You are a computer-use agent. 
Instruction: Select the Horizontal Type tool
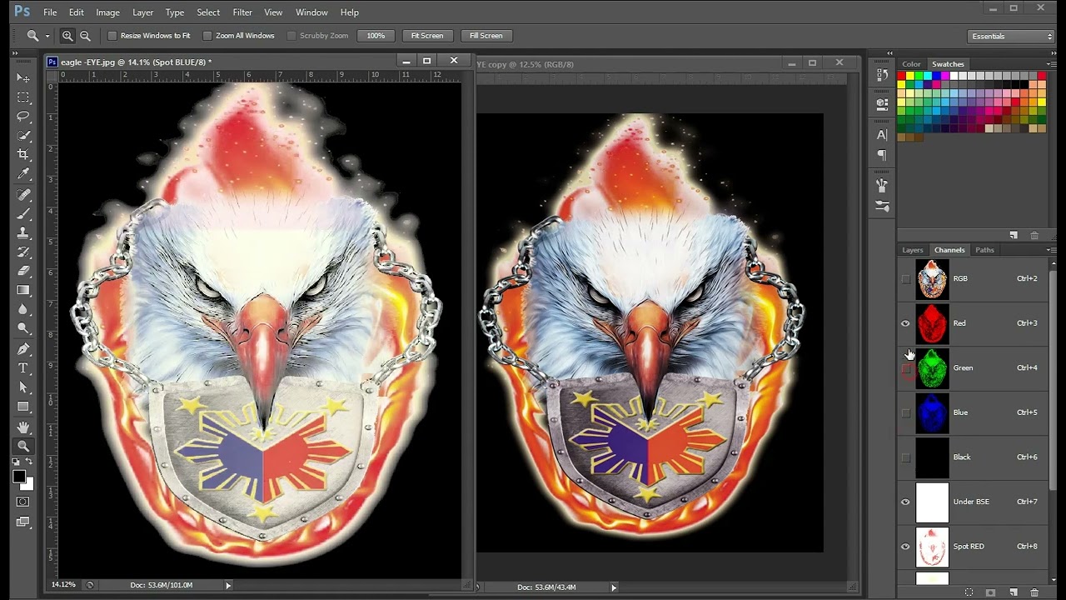tap(23, 368)
